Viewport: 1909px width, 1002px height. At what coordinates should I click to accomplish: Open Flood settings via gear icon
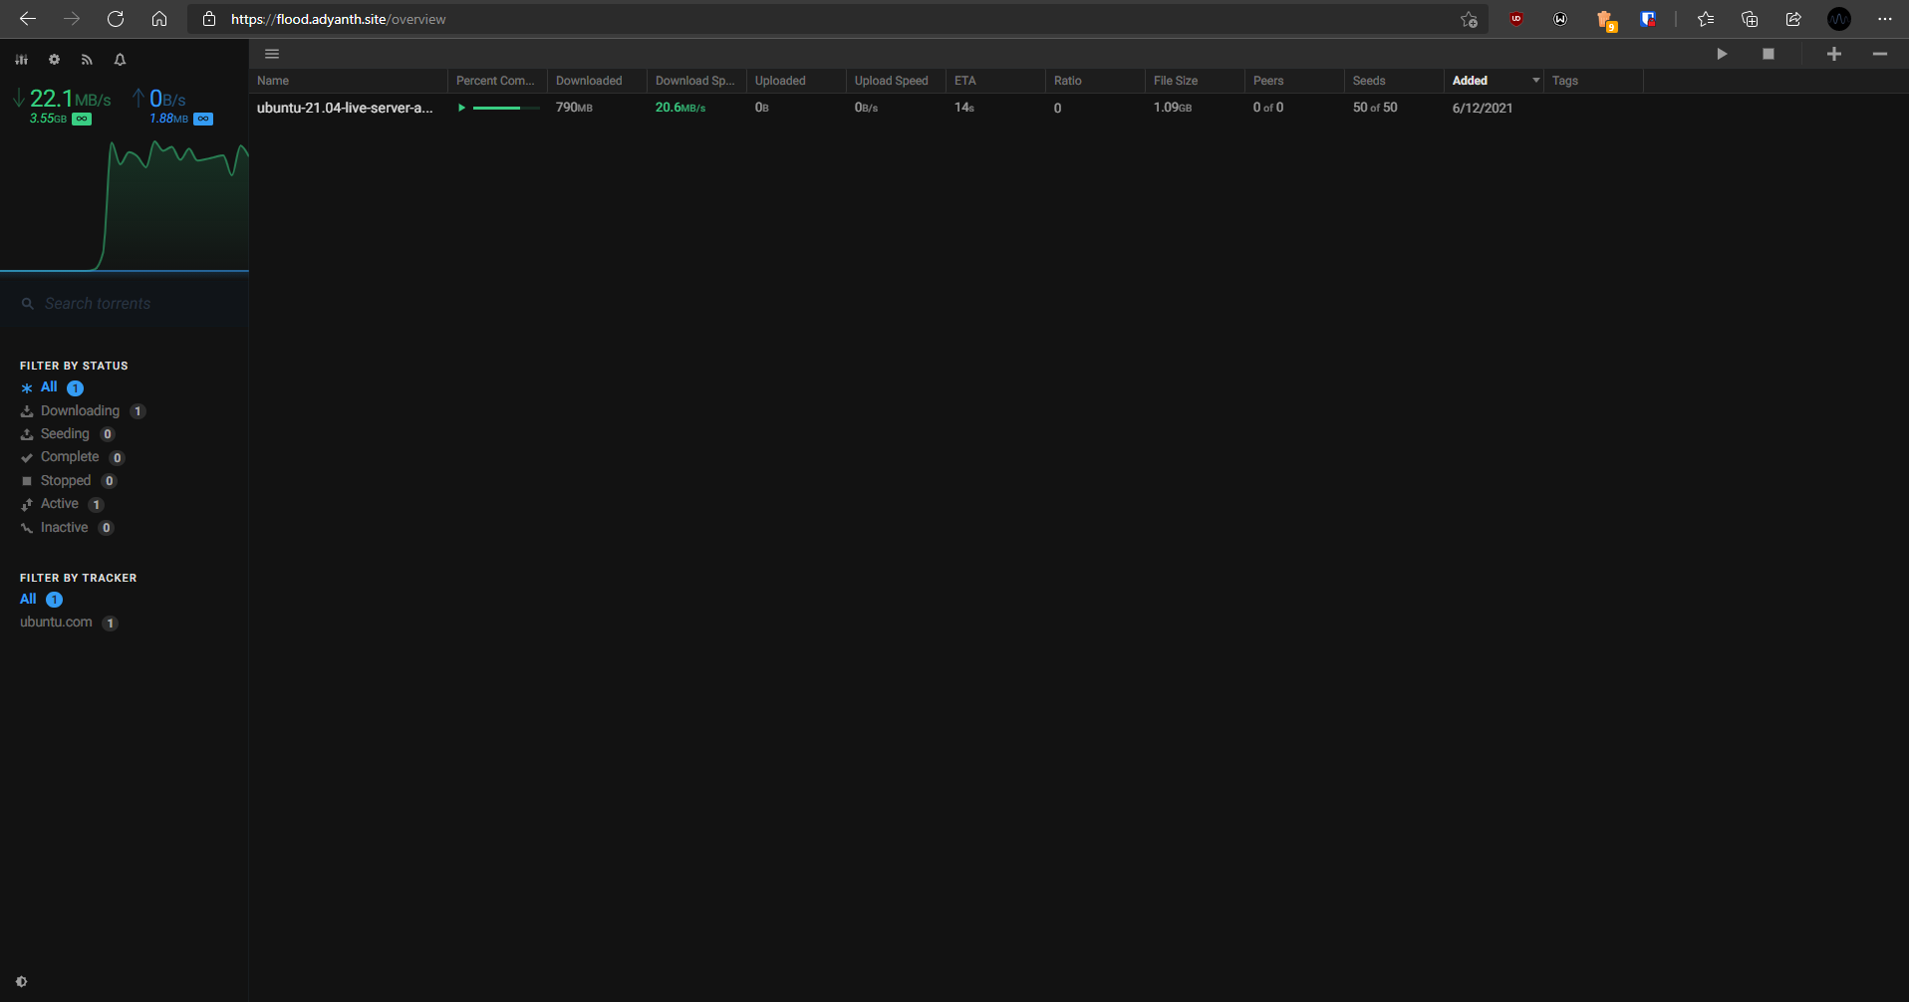[54, 60]
